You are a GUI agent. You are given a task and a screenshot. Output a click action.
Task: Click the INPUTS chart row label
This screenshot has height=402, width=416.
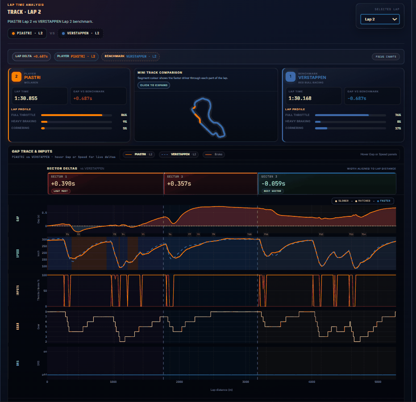tap(18, 290)
